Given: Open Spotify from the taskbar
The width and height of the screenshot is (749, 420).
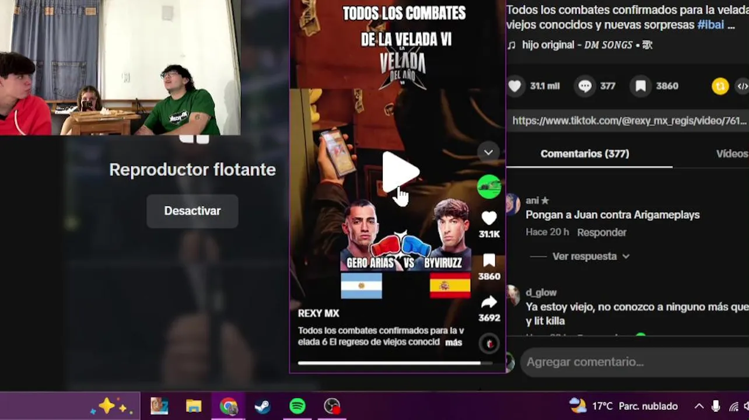Looking at the screenshot, I should [x=297, y=406].
